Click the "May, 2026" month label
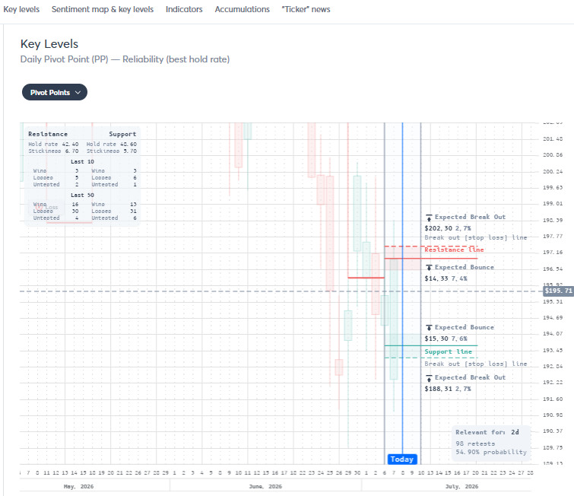This screenshot has height=496, width=574. coord(79,486)
